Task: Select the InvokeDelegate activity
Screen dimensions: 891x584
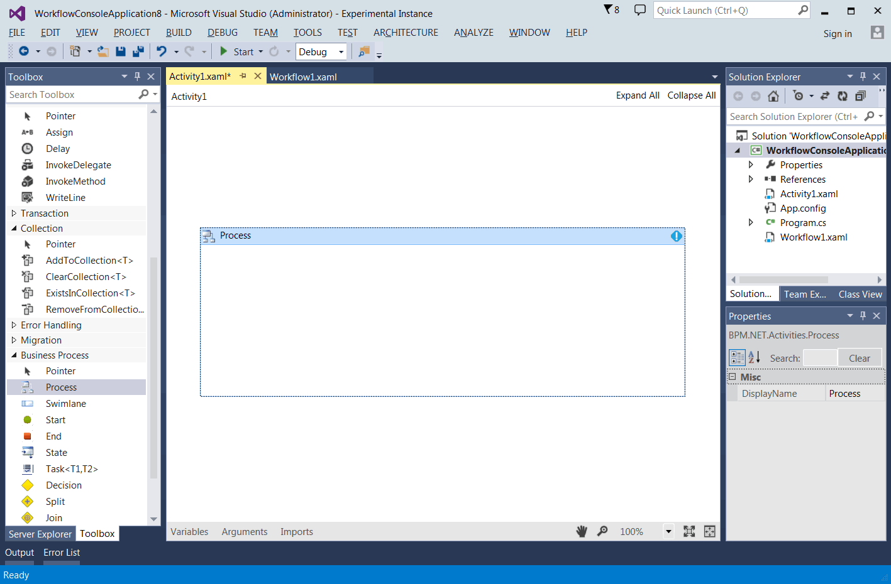Action: click(x=78, y=165)
